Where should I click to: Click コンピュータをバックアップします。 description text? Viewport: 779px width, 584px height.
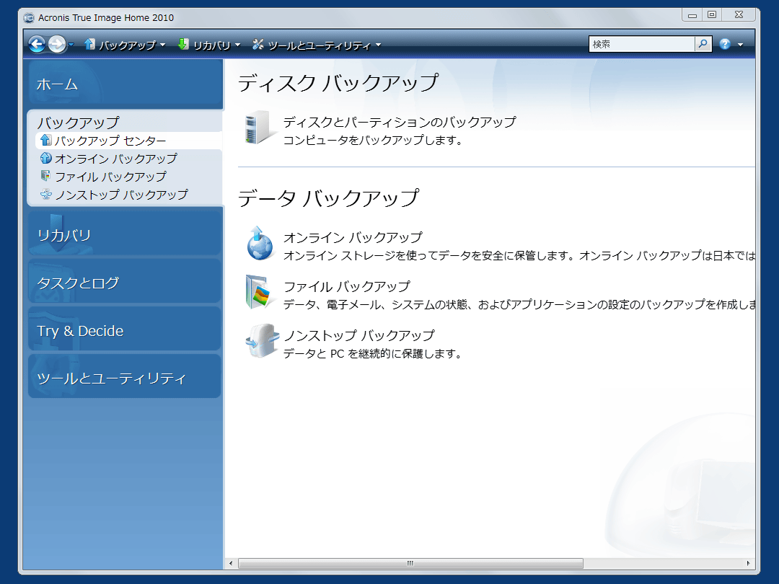[374, 141]
